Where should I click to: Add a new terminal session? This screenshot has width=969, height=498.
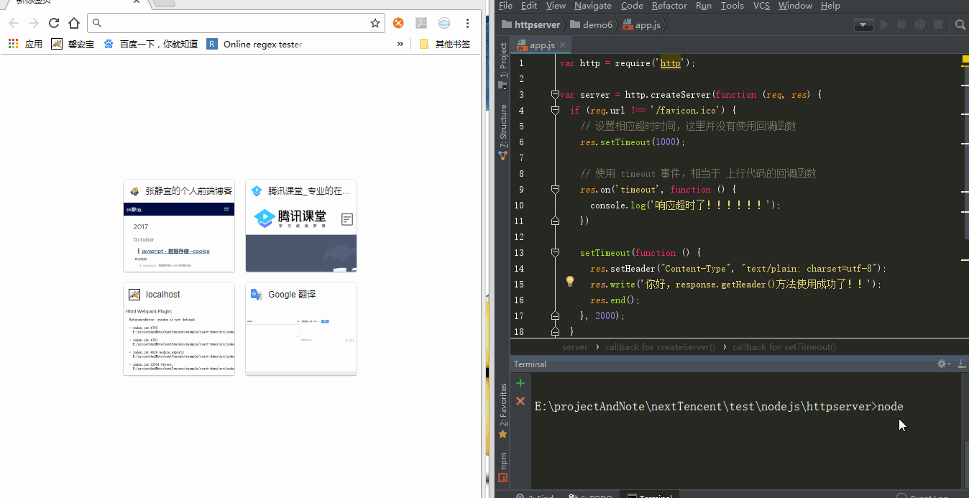coord(520,383)
